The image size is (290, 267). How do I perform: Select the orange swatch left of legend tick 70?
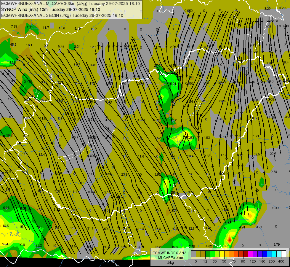coord(232,254)
